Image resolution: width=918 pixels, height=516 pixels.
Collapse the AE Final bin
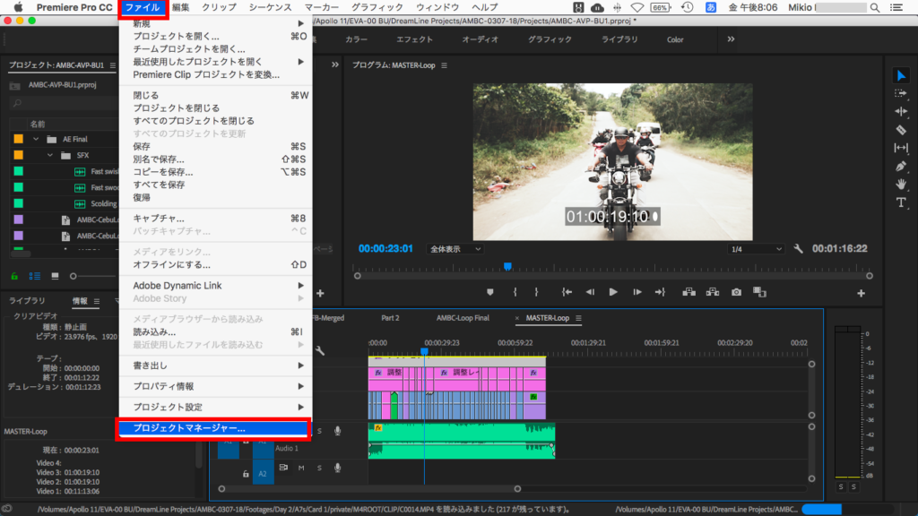(x=37, y=139)
